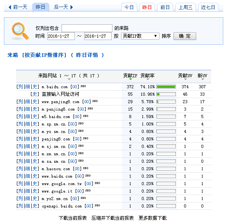Open 史 link for m.sj.sm.cn row
The width and height of the screenshot is (226, 224).
[35, 146]
